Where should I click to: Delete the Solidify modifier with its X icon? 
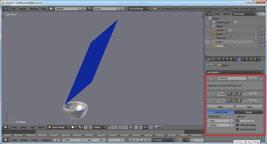click(261, 94)
